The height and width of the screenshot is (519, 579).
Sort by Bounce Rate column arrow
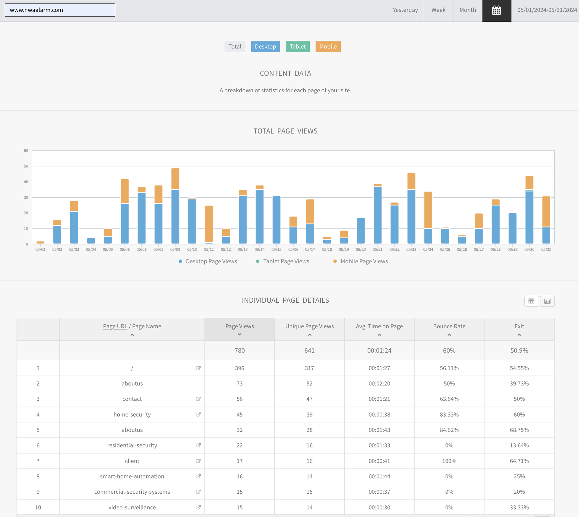pyautogui.click(x=449, y=335)
